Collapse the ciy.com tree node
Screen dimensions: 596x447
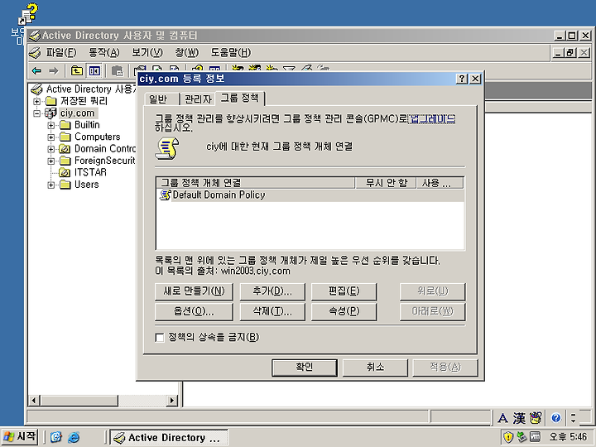click(x=37, y=113)
